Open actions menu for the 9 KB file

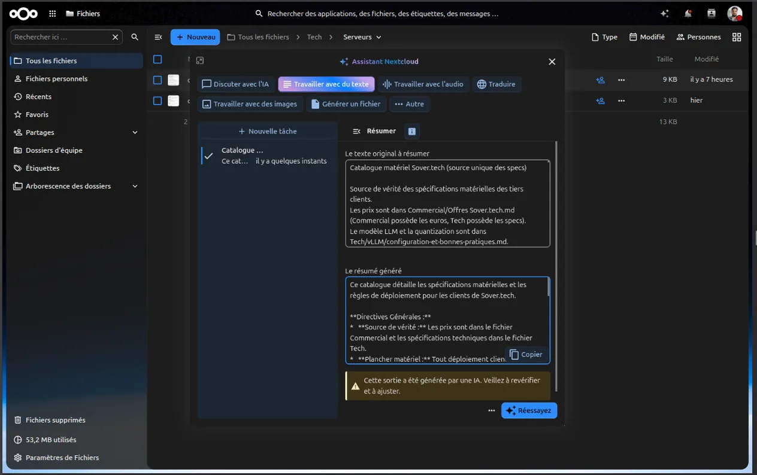(622, 80)
